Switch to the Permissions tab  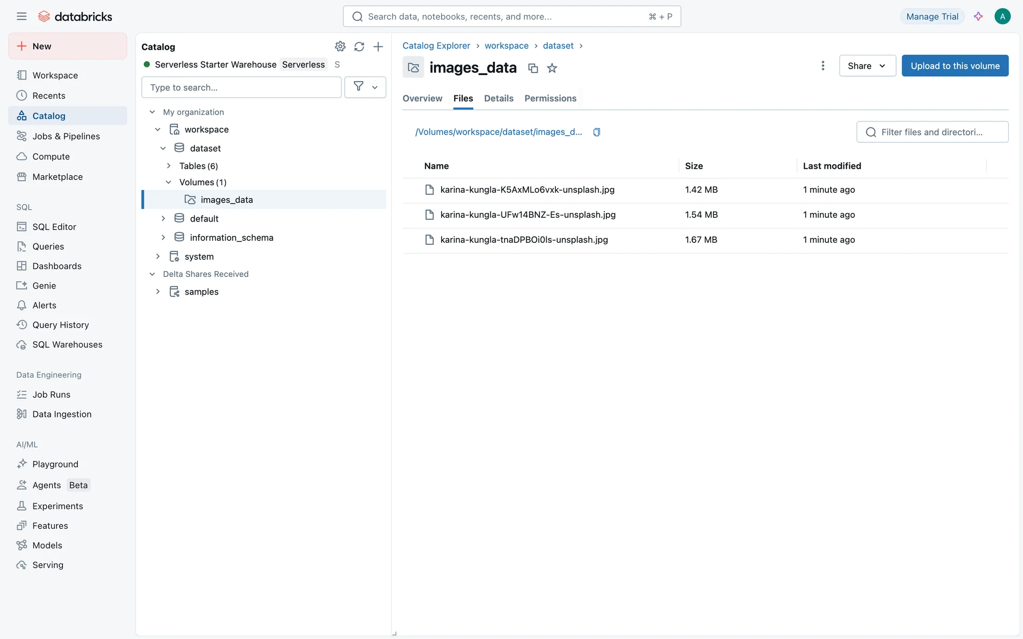tap(550, 99)
